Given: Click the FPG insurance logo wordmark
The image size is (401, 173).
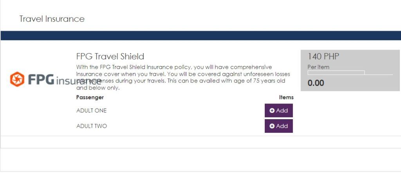Looking at the screenshot, I should coord(55,80).
